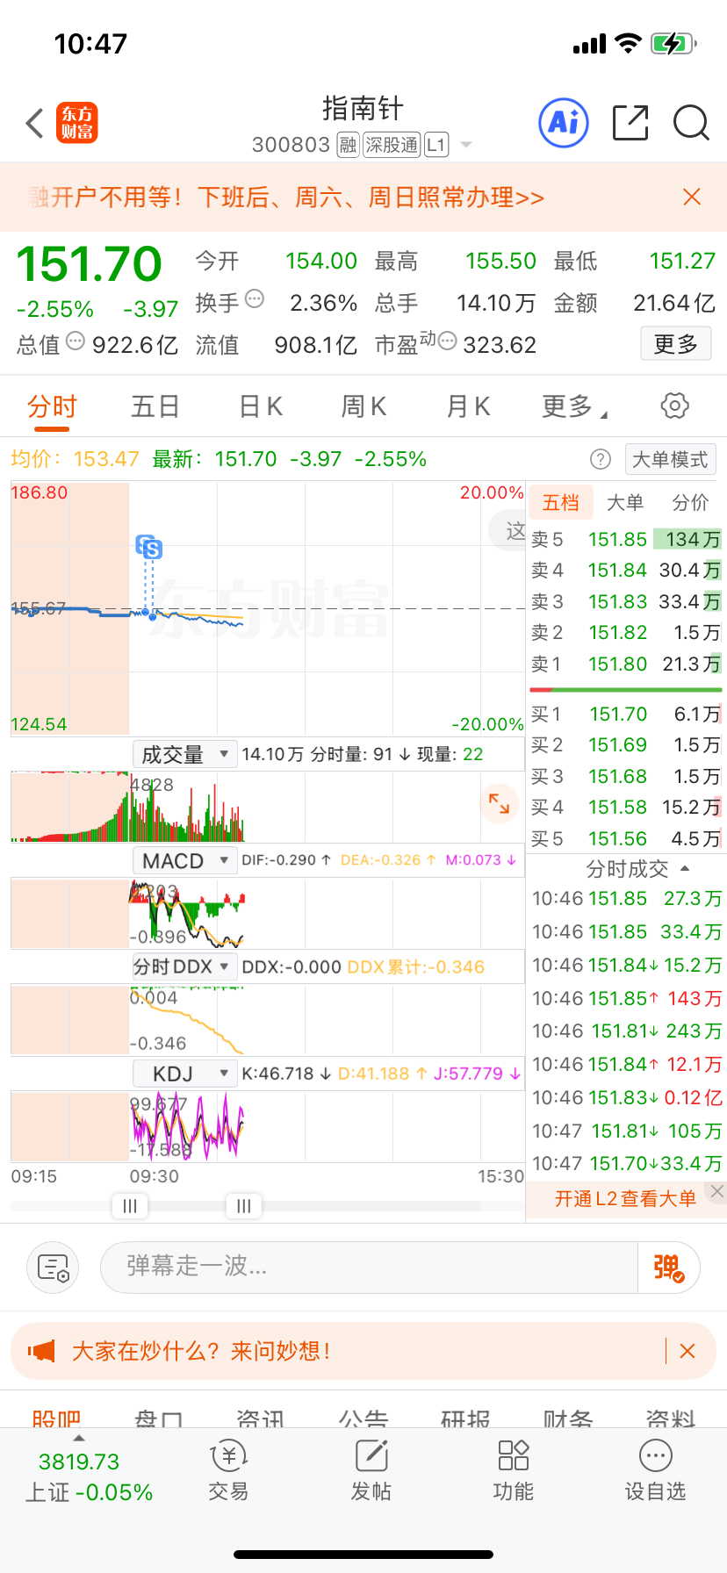Tap the share export icon
Image resolution: width=727 pixels, height=1573 pixels.
pos(630,123)
